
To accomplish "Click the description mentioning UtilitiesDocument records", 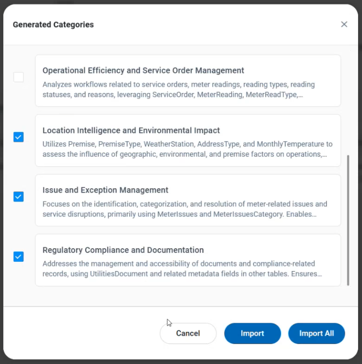I will (182, 269).
